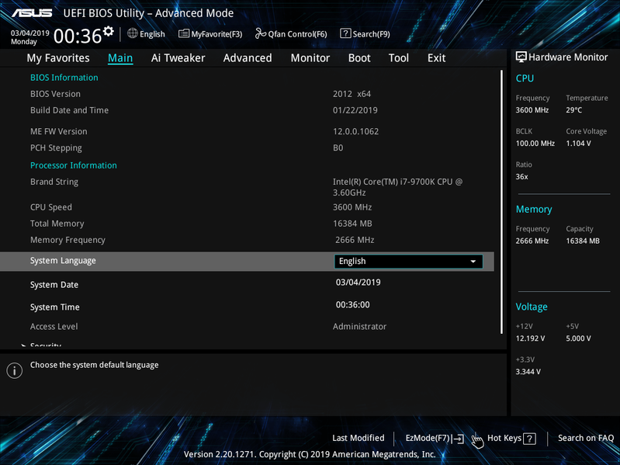Click the ASUS logo

tap(32, 13)
